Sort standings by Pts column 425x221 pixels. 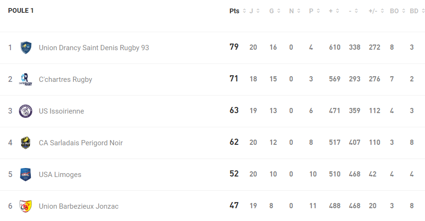[x=237, y=11]
